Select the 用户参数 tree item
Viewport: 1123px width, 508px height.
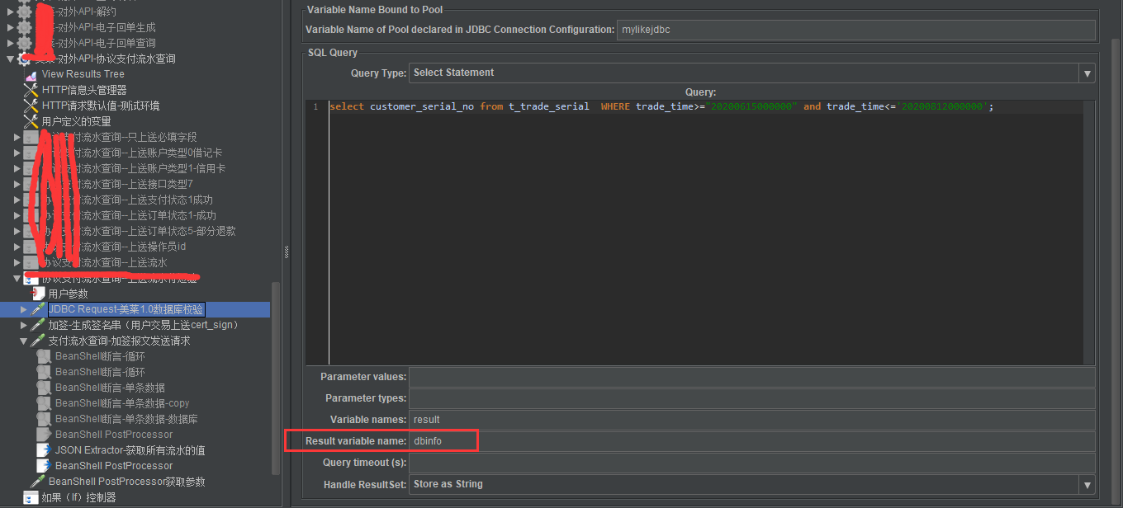point(68,294)
